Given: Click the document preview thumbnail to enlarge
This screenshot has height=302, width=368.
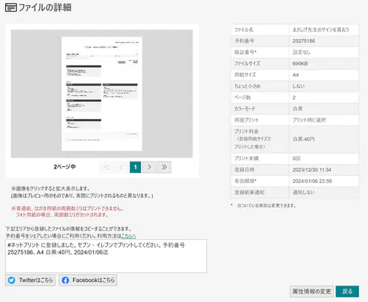Looking at the screenshot, I should click(102, 94).
